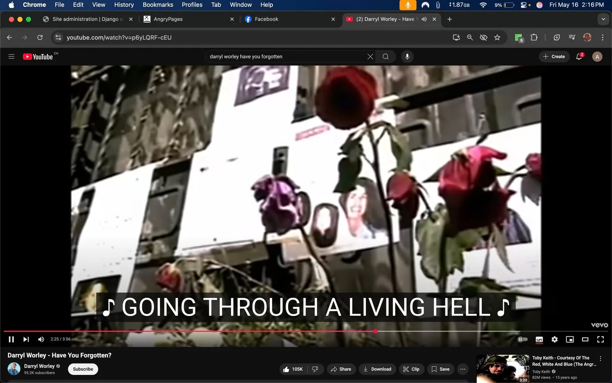612x383 pixels.
Task: Adjust volume by clicking the speaker icon
Action: [41, 339]
